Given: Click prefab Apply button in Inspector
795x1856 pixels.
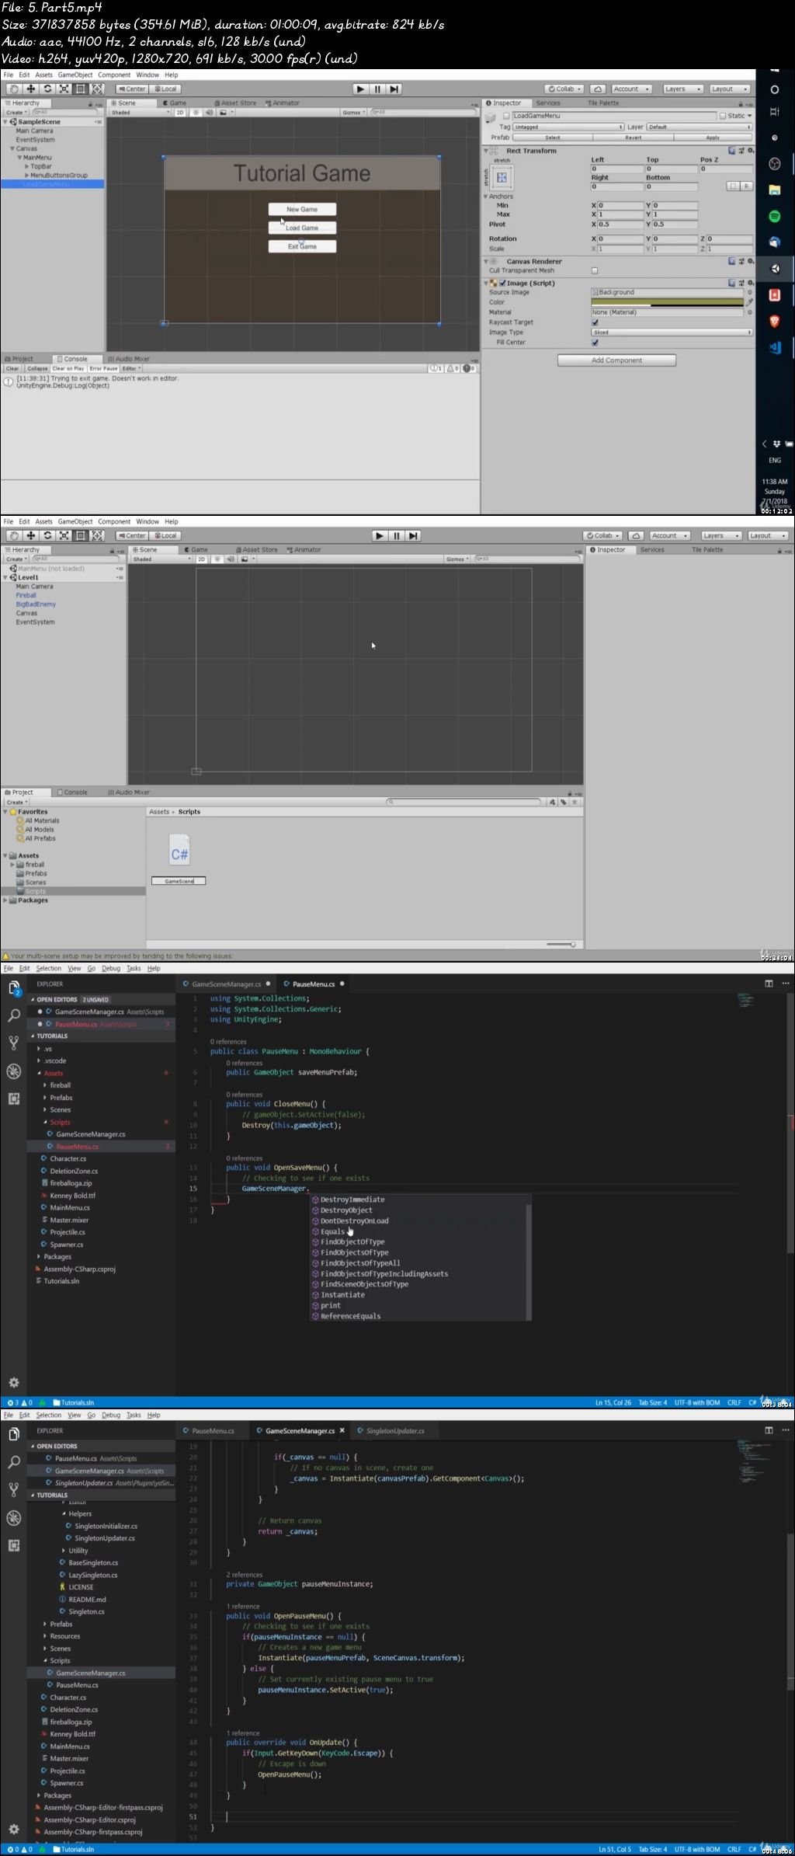Looking at the screenshot, I should pos(713,137).
